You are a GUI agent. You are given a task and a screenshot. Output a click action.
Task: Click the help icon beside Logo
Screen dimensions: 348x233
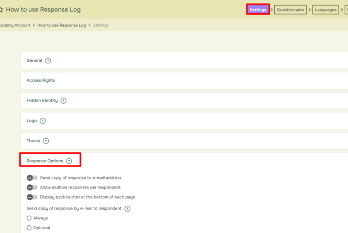pyautogui.click(x=43, y=121)
